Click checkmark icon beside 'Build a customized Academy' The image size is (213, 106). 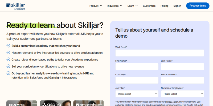click(8, 46)
